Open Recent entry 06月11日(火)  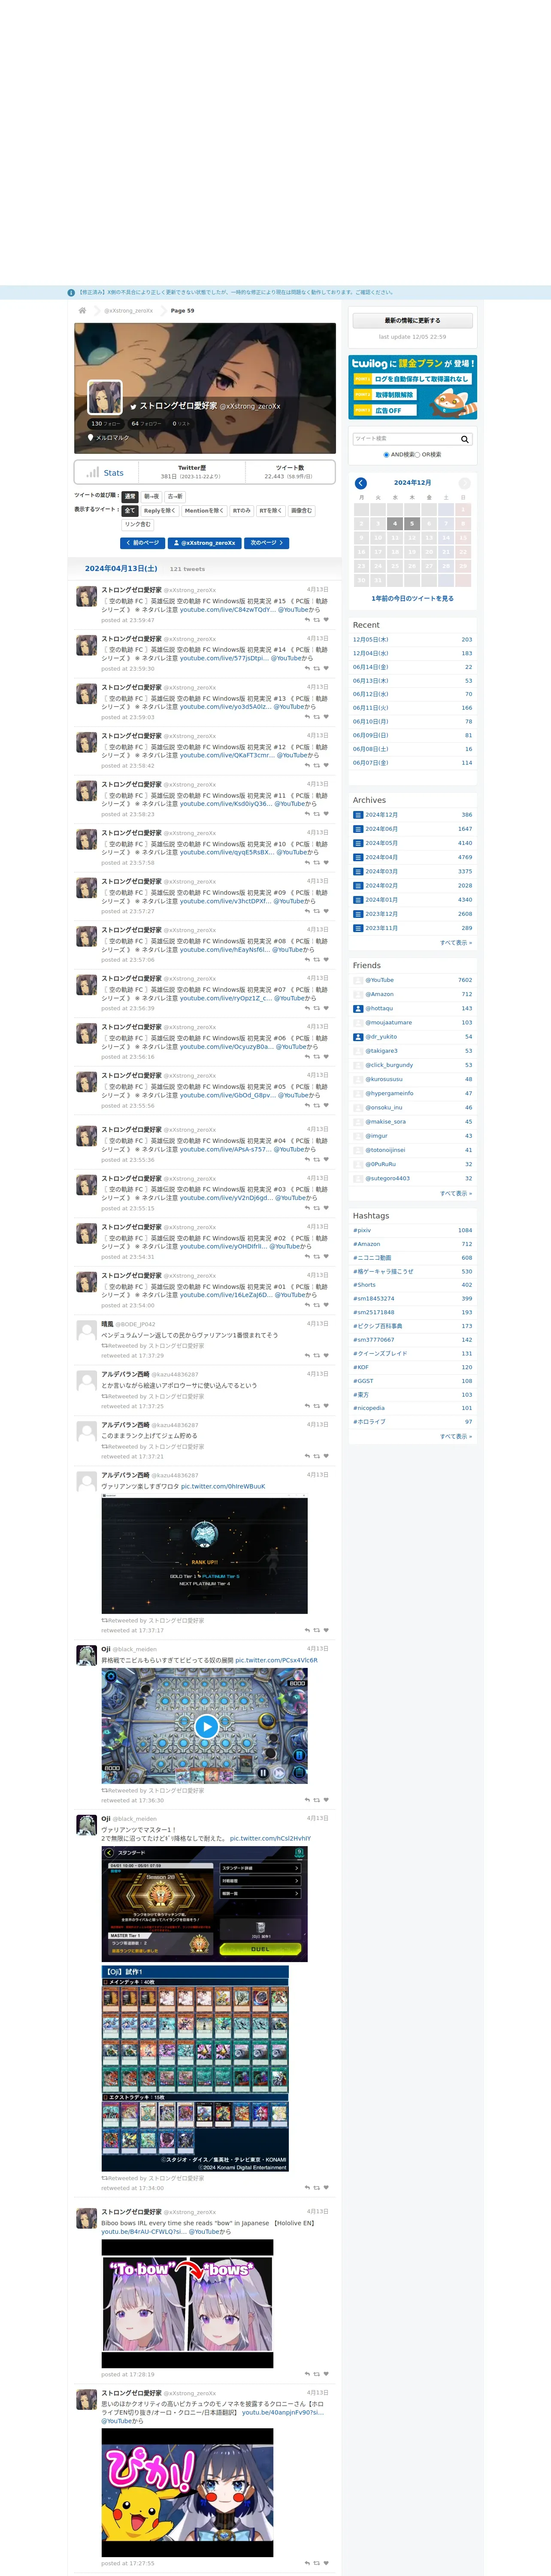371,708
